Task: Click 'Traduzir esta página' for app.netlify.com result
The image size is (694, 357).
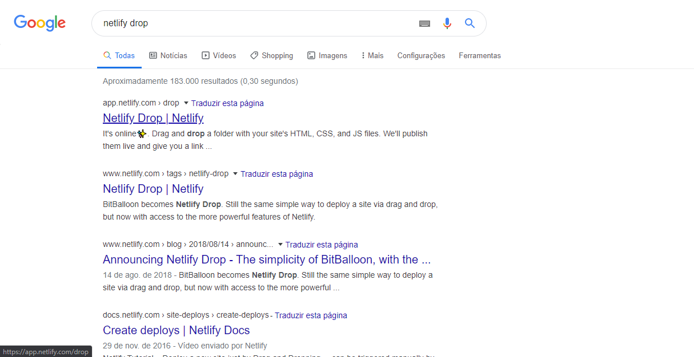Action: [227, 103]
